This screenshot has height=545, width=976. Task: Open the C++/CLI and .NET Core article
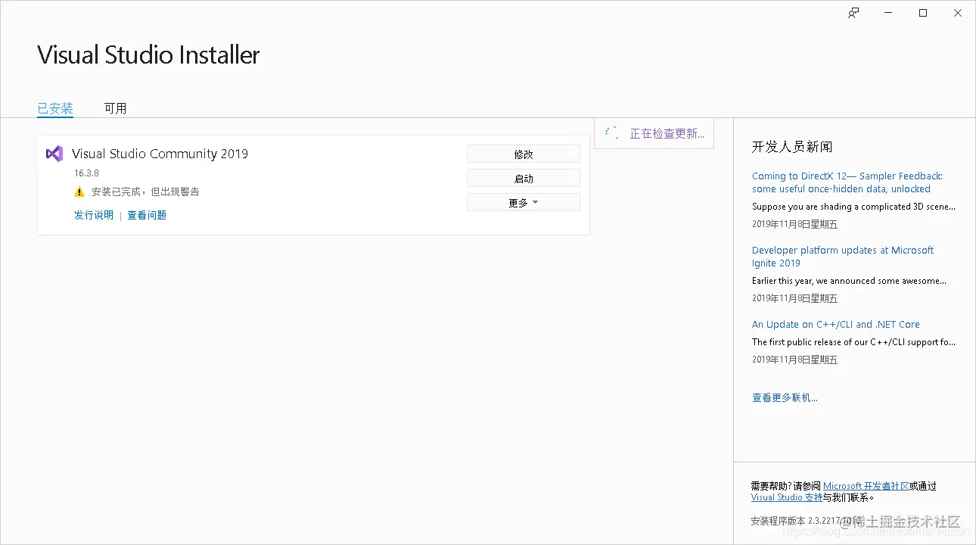(835, 324)
